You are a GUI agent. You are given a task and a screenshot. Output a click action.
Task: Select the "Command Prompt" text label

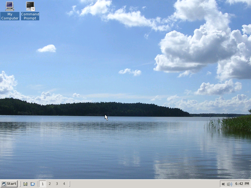pos(30,16)
